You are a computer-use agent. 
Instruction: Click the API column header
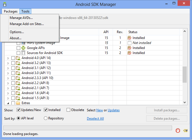click(106, 32)
